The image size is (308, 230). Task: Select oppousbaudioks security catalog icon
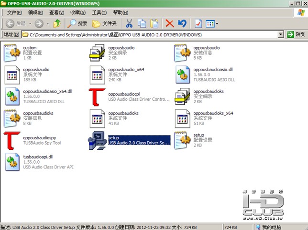click(x=182, y=96)
